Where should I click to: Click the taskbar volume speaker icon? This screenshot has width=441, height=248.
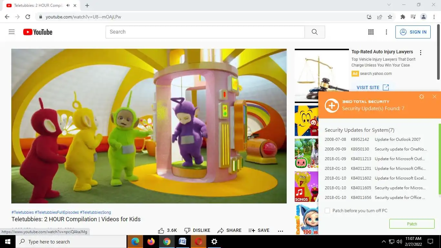tap(399, 242)
